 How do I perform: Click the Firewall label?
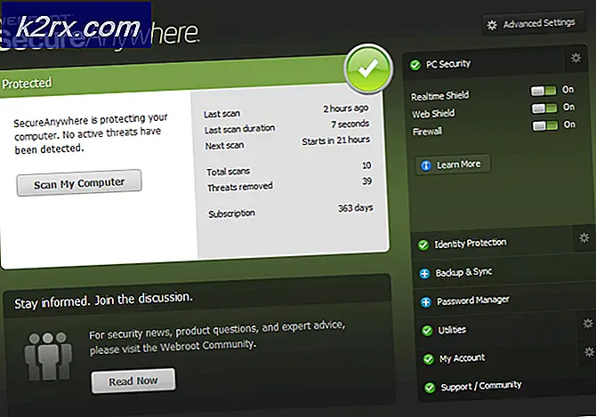[x=427, y=132]
